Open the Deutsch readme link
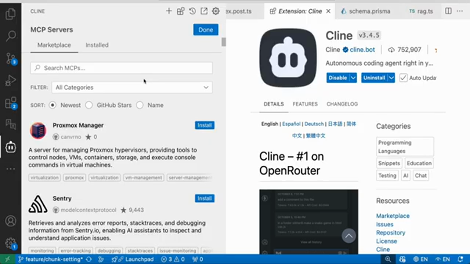Screen dimensions: 470x264 (314, 124)
